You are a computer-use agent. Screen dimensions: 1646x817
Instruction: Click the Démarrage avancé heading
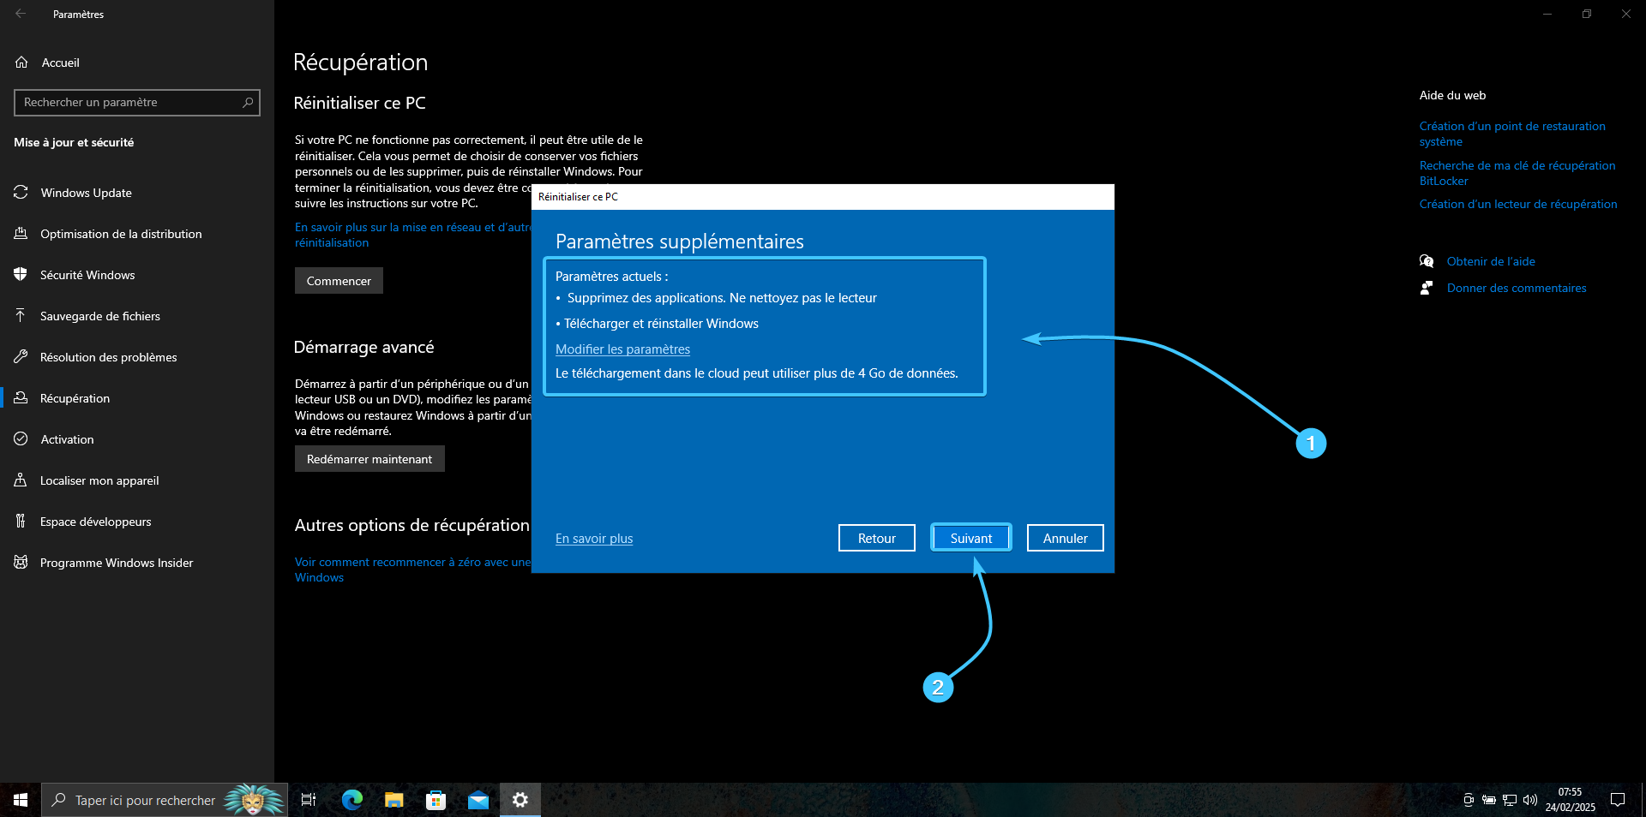point(363,347)
